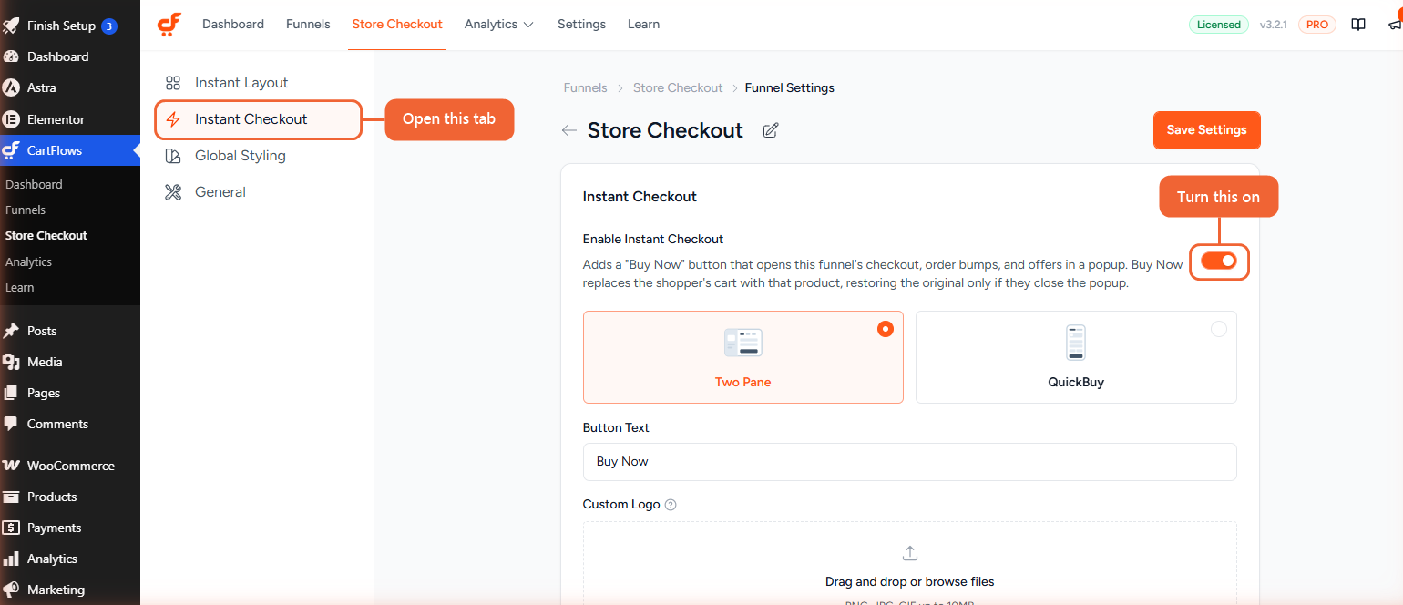Click the Posts pin icon
This screenshot has height=605, width=1403.
pyautogui.click(x=12, y=331)
